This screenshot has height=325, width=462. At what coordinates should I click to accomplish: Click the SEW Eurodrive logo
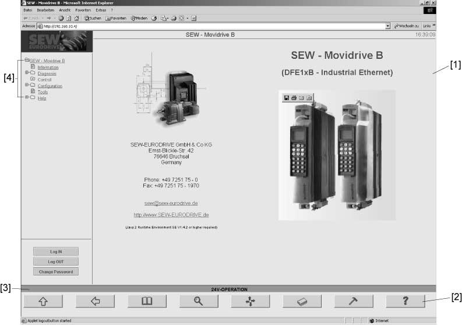tap(57, 42)
